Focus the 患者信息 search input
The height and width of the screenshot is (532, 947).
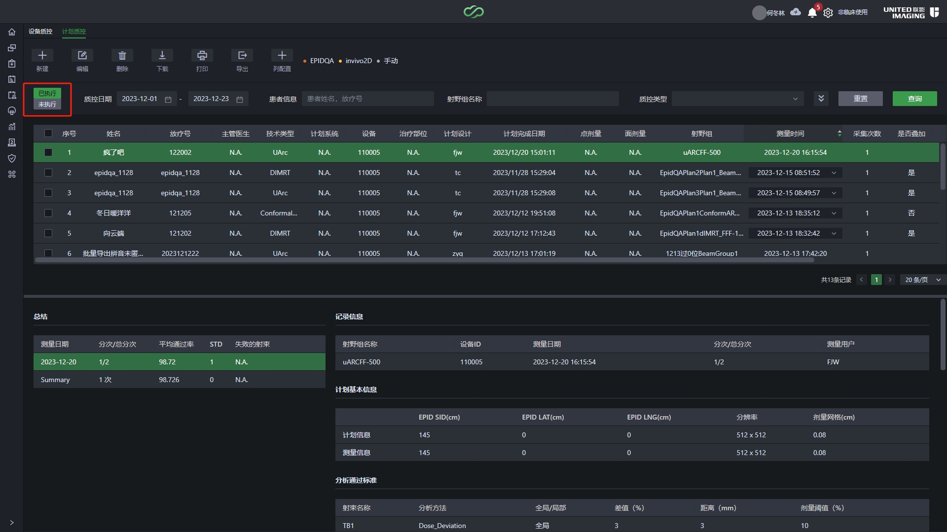[368, 99]
